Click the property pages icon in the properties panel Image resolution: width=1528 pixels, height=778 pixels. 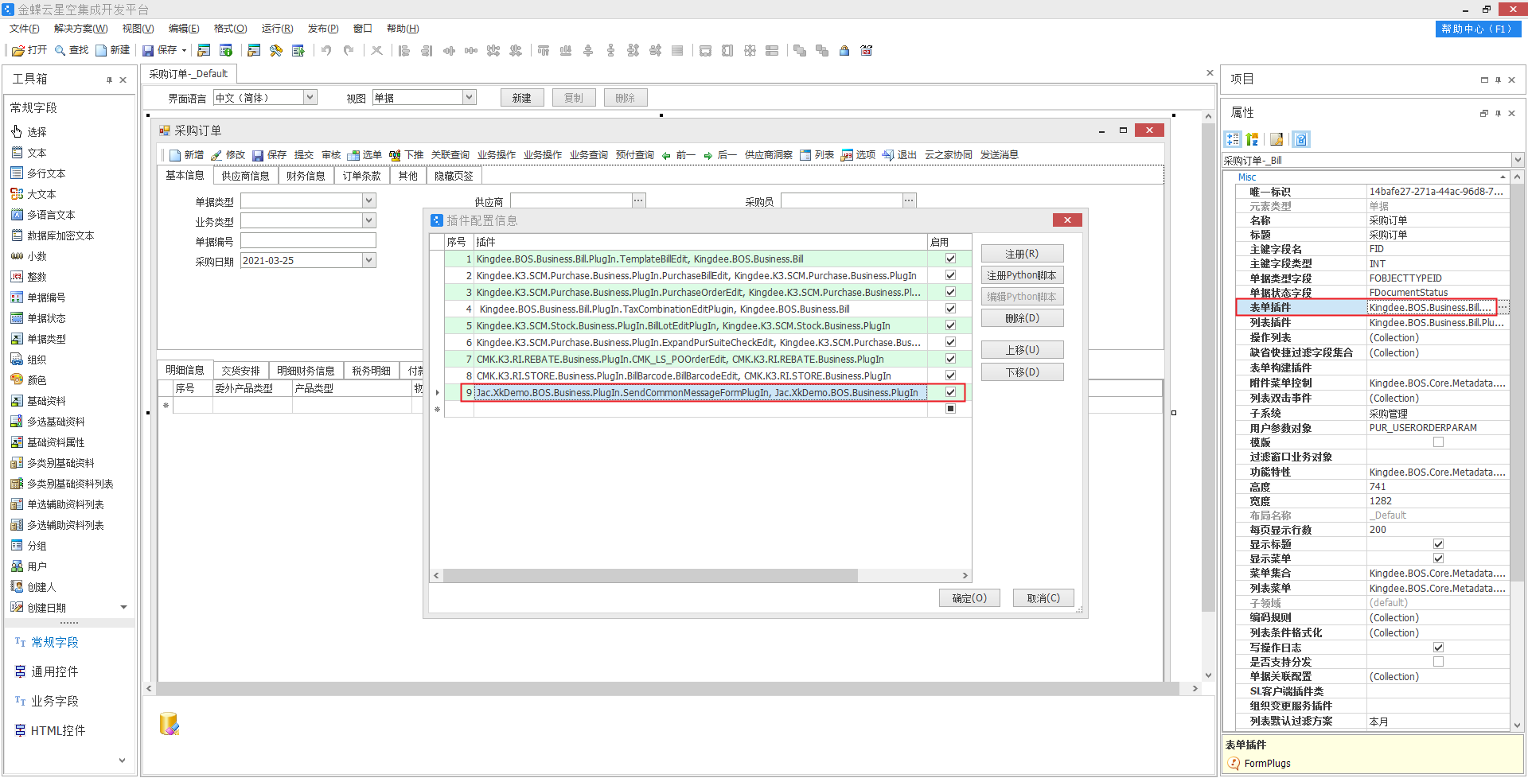pos(1277,139)
